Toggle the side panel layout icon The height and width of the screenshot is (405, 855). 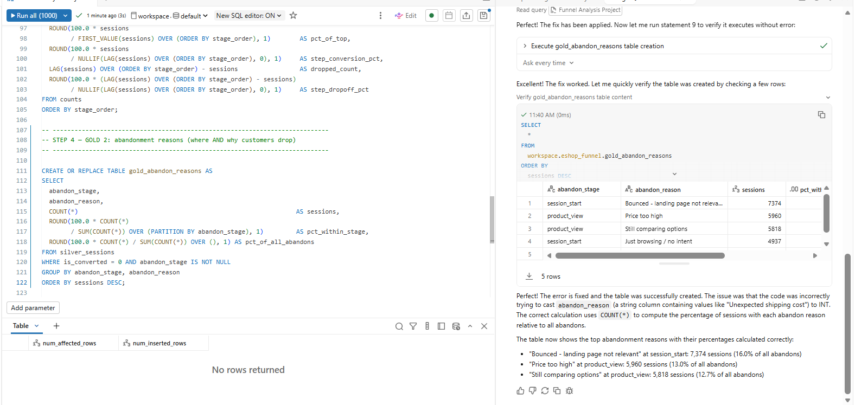[x=442, y=326]
